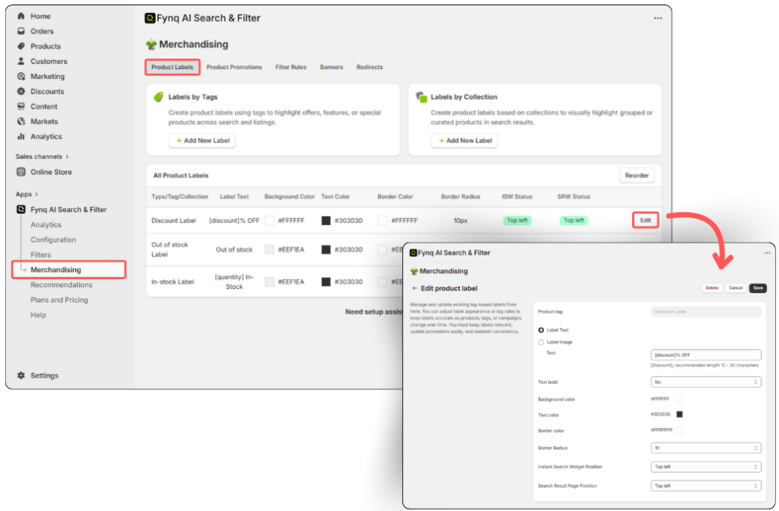Click the Products tag icon

click(x=21, y=46)
